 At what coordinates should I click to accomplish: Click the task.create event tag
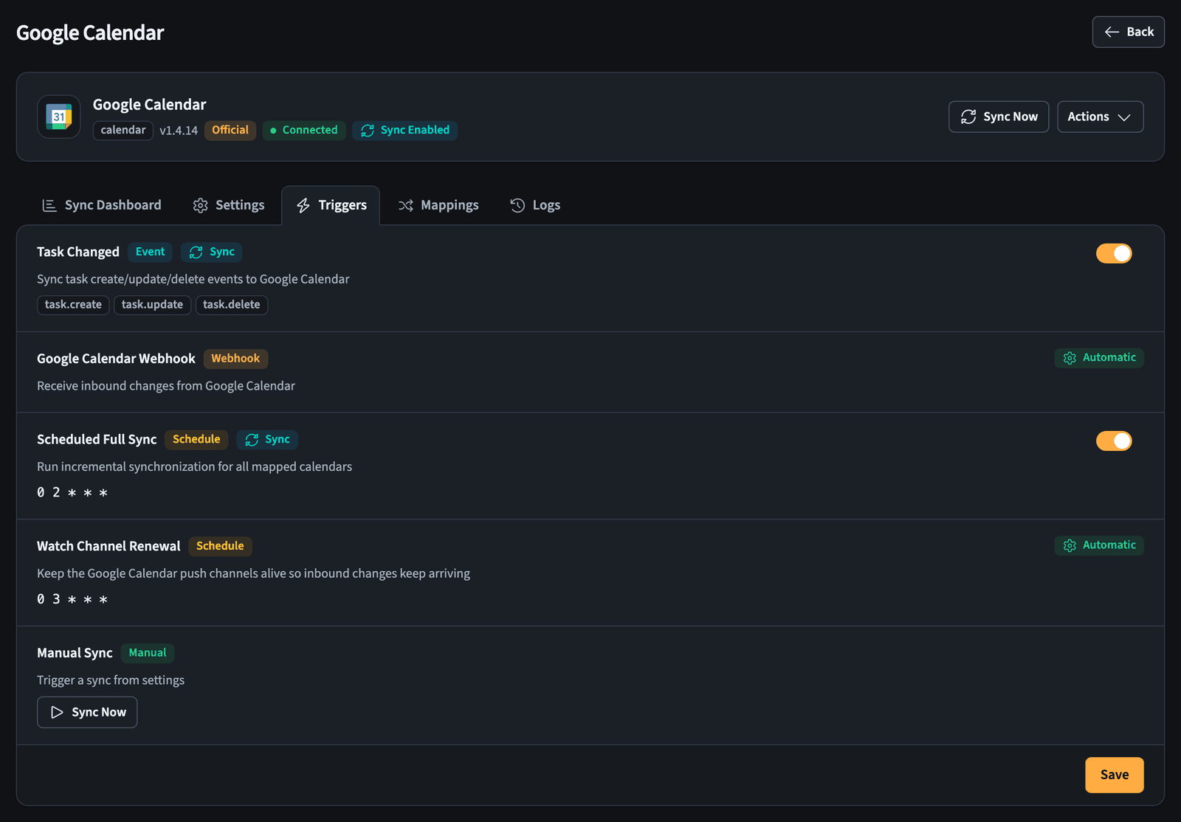coord(73,305)
